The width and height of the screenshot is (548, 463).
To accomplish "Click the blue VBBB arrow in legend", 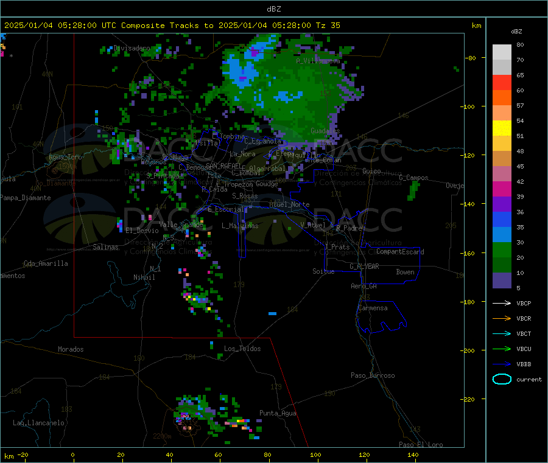I will click(x=502, y=364).
